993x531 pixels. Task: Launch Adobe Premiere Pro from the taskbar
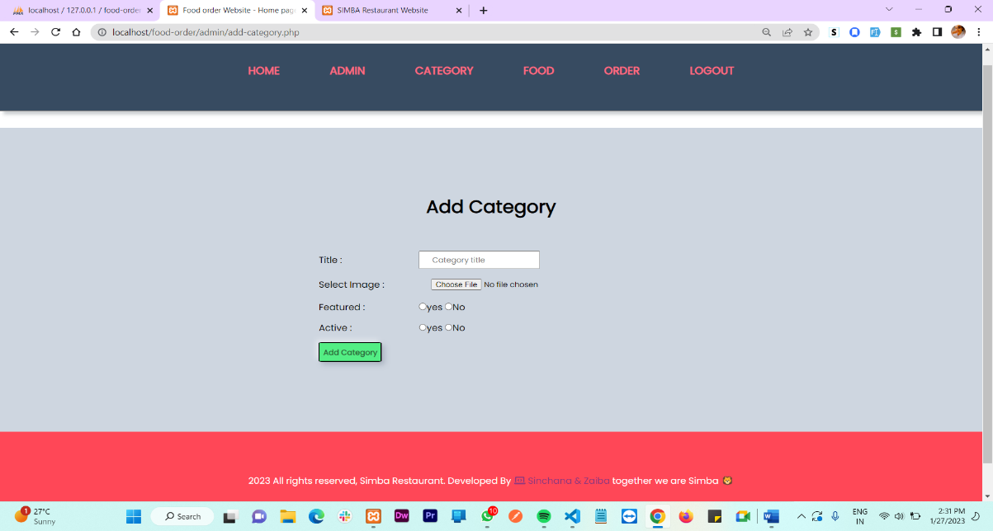tap(430, 515)
